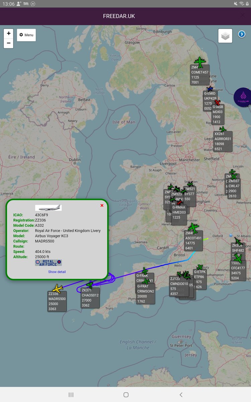Select the ASCOT491 label box
The image size is (251, 402).
coord(193,241)
